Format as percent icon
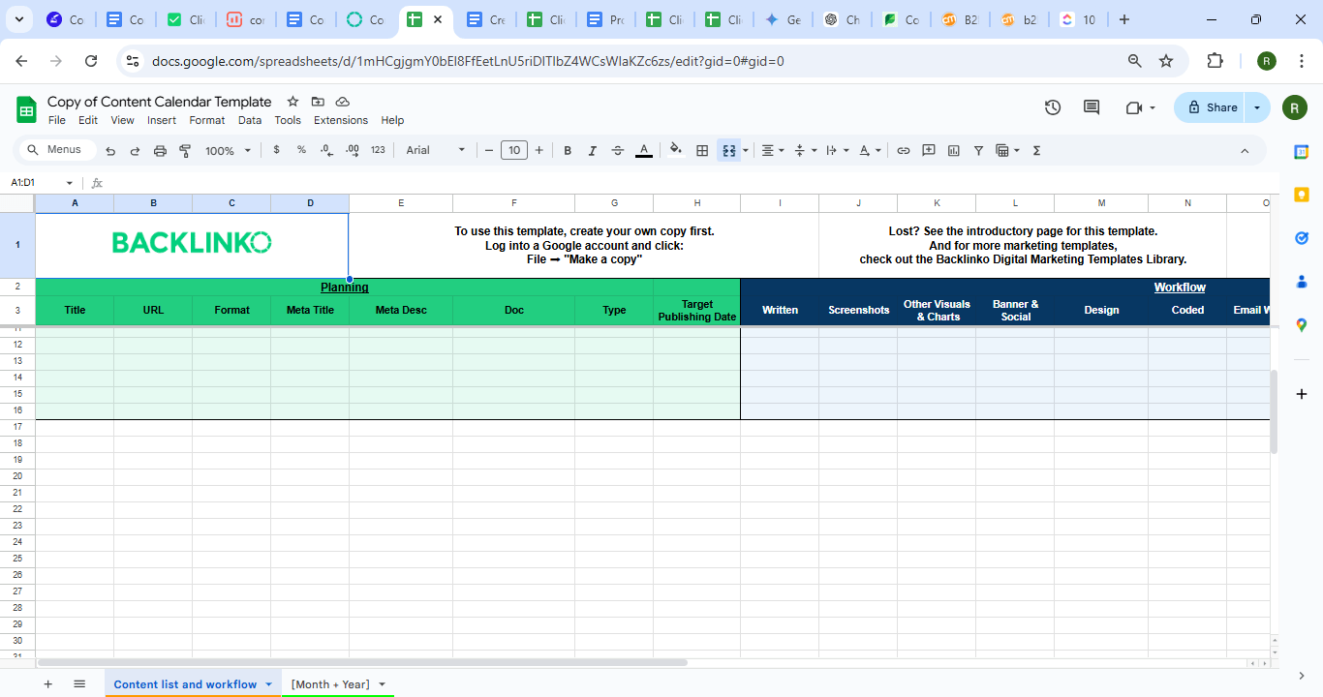 point(301,150)
